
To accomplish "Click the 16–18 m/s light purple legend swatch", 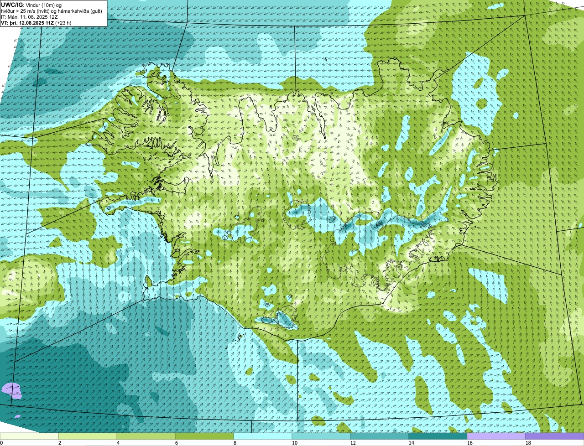I will pyautogui.click(x=496, y=436).
